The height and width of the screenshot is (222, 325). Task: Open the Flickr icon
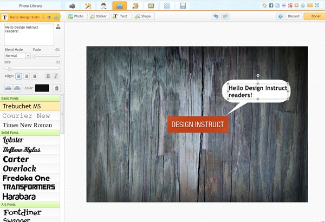(284, 5)
